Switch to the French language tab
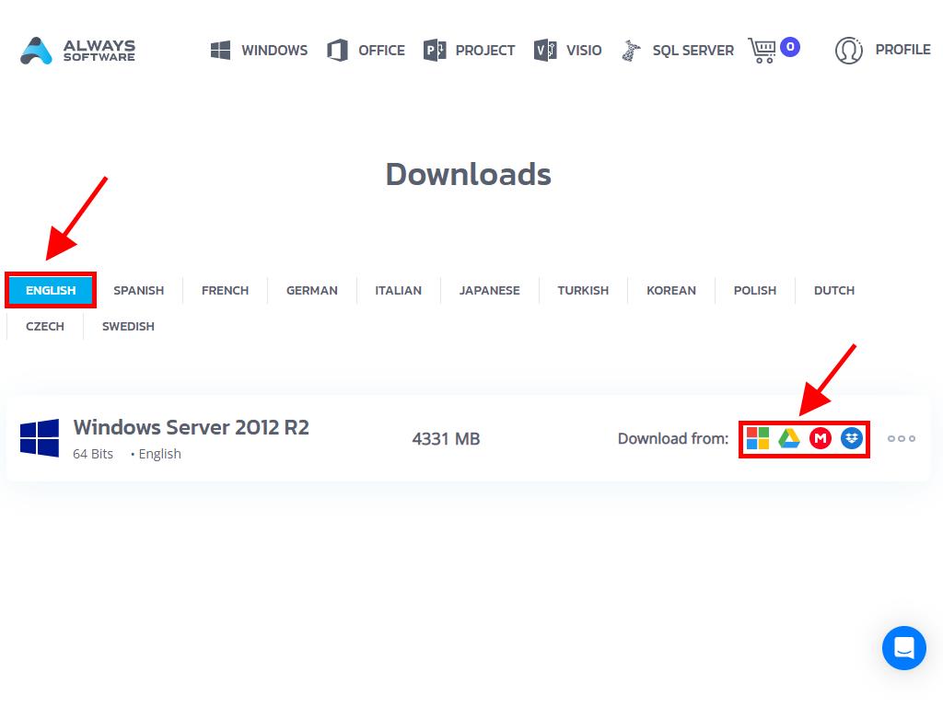The image size is (943, 707). pos(225,290)
